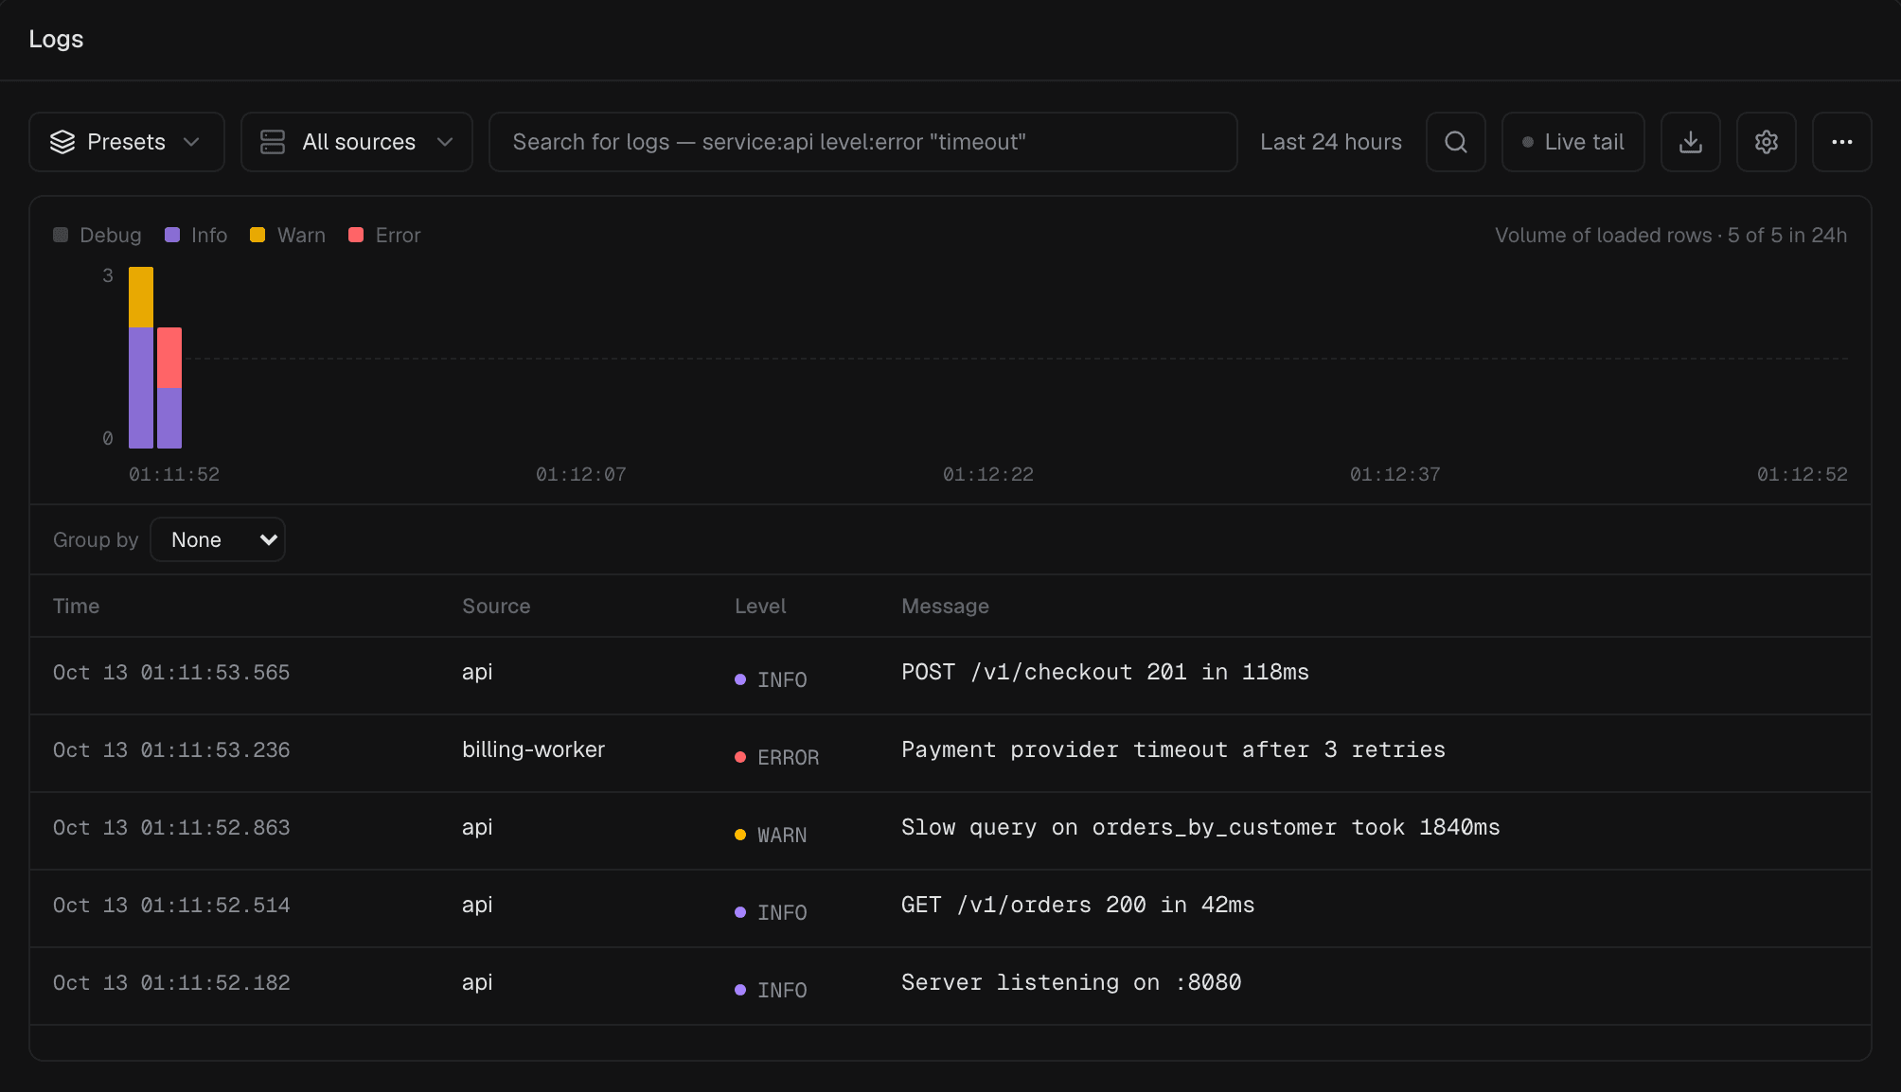
Task: Open Server listening on :8080 message
Action: [1071, 982]
